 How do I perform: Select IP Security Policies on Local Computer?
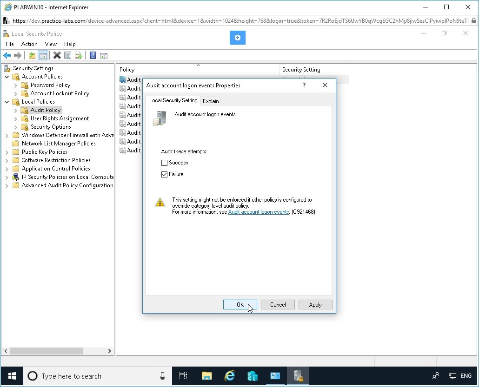(67, 177)
